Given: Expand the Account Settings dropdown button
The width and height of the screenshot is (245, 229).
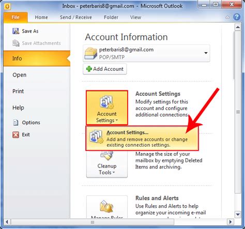Looking at the screenshot, I should click(107, 108).
